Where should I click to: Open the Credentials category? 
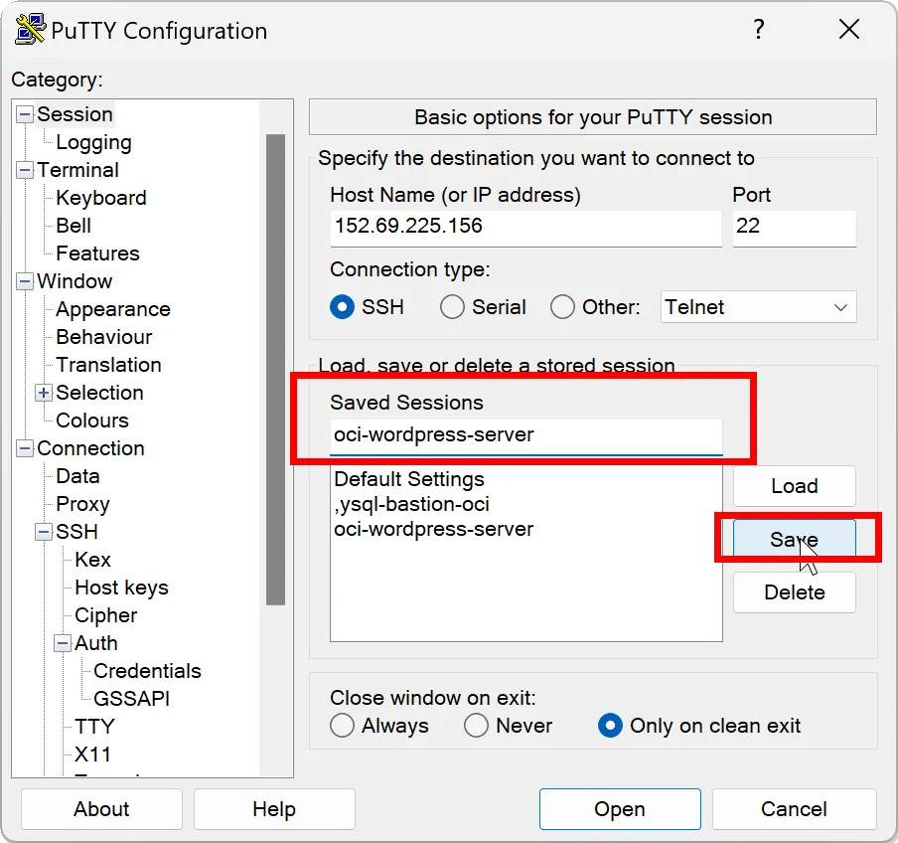tap(147, 671)
